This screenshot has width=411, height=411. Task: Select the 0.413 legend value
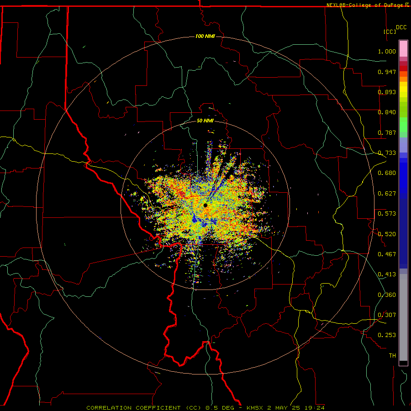pyautogui.click(x=387, y=274)
